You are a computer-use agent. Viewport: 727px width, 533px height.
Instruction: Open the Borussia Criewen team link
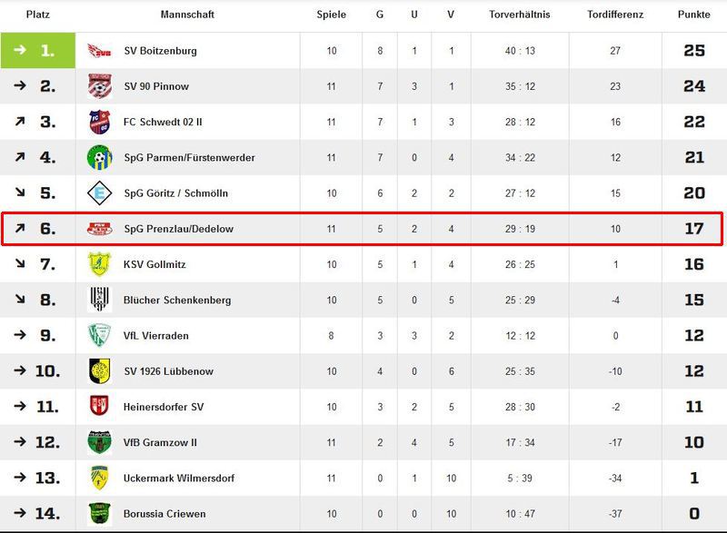pyautogui.click(x=164, y=514)
